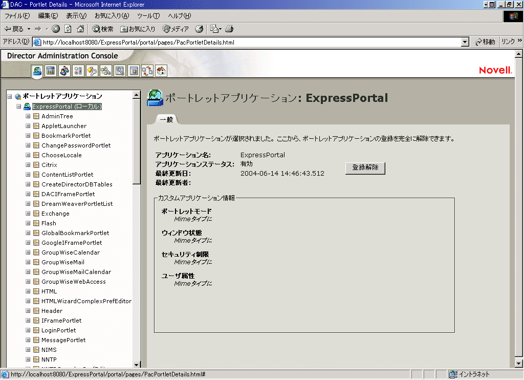Select ExpressPortal (ローカル) in the tree
524x380 pixels.
67,107
